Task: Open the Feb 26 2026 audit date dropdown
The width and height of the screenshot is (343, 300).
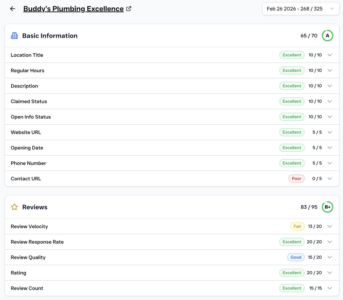Action: point(301,9)
